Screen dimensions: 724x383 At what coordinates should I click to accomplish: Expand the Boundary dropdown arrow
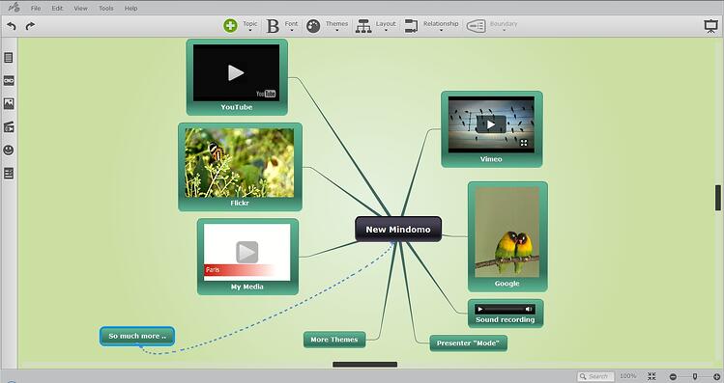[x=504, y=31]
